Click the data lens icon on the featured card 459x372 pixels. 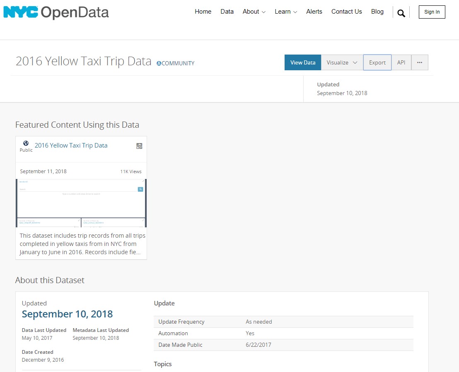139,146
